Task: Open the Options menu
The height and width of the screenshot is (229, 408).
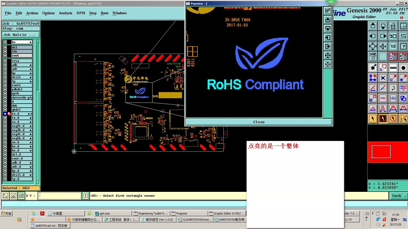Action: (x=48, y=13)
